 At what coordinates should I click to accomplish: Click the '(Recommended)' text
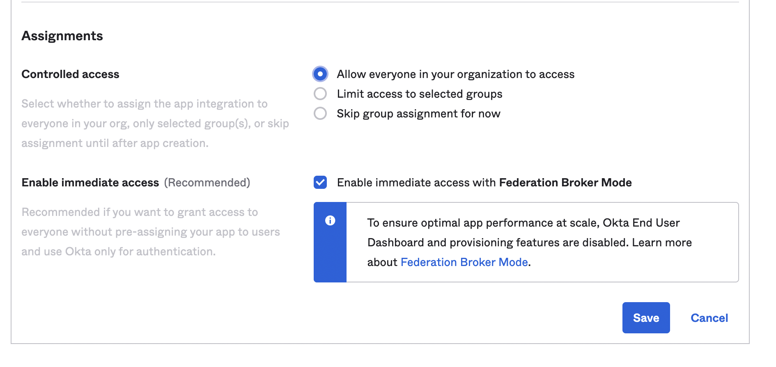tap(207, 183)
